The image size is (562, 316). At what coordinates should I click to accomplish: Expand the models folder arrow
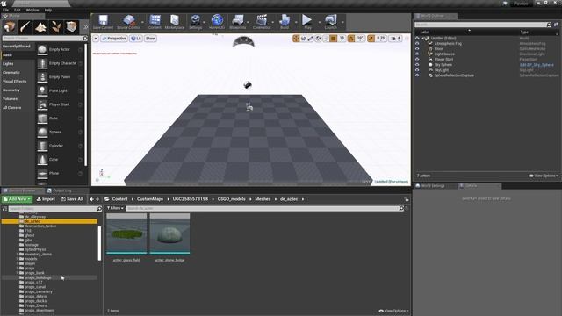click(18, 259)
